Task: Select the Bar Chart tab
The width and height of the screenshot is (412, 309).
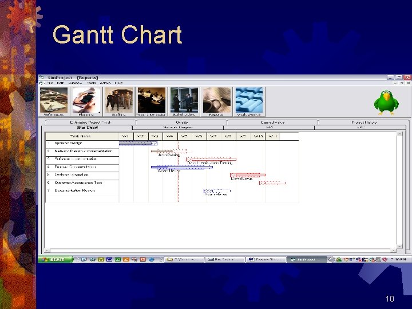Action: (x=87, y=128)
